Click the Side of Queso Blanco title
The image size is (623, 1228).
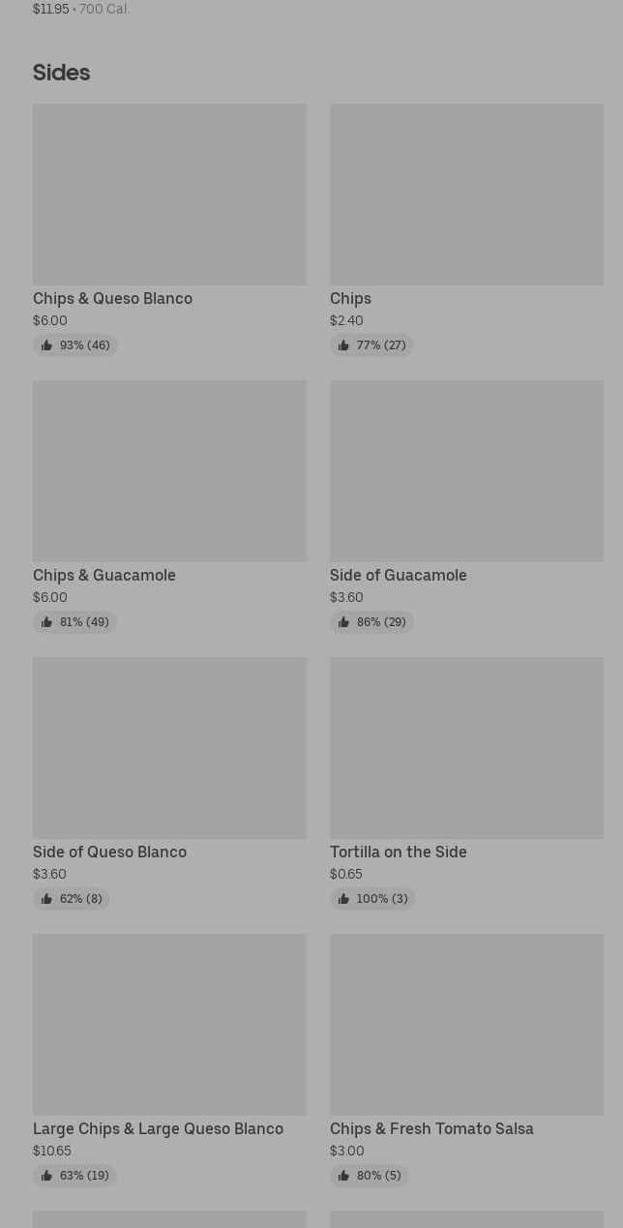[109, 852]
